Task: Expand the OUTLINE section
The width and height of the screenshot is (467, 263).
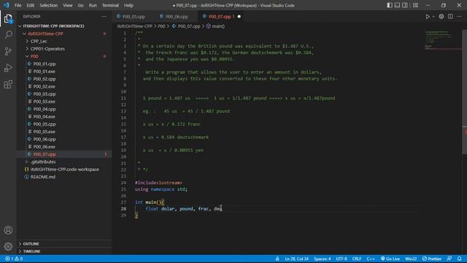Action: [64, 244]
